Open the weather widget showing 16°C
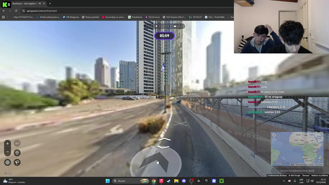This screenshot has width=329, height=185. click(x=14, y=181)
